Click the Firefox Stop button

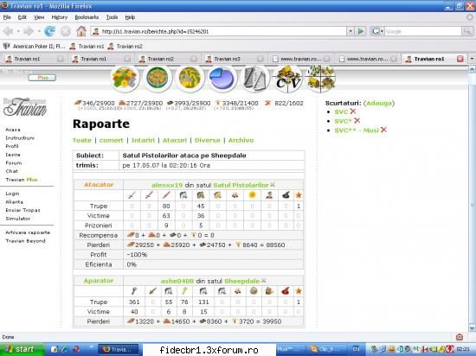coord(65,31)
